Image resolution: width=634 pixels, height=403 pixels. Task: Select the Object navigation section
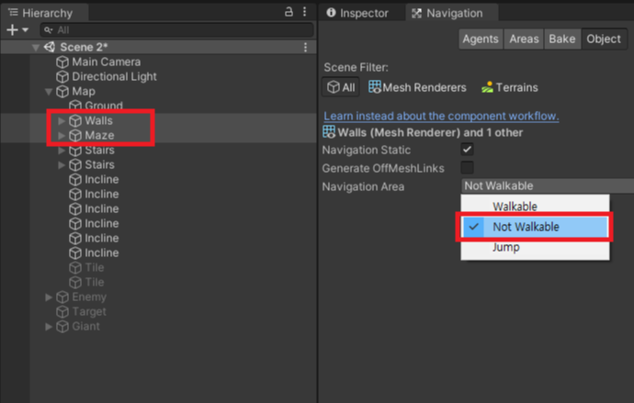604,39
